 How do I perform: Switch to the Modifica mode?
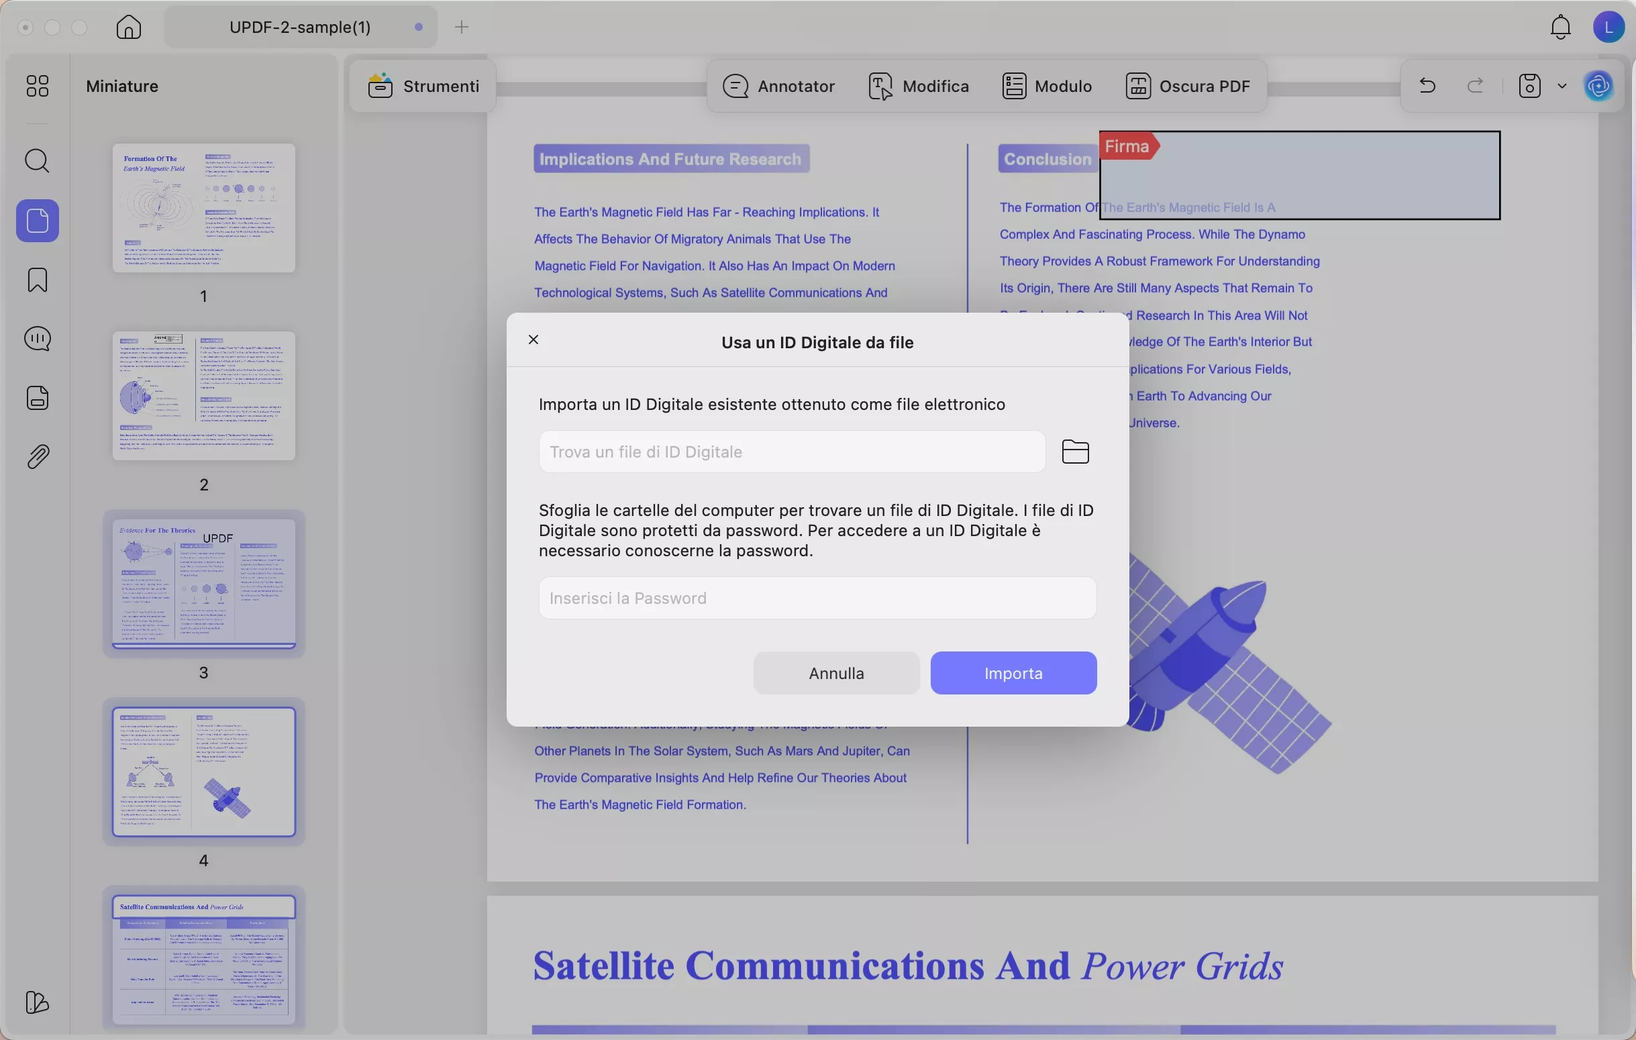919,86
